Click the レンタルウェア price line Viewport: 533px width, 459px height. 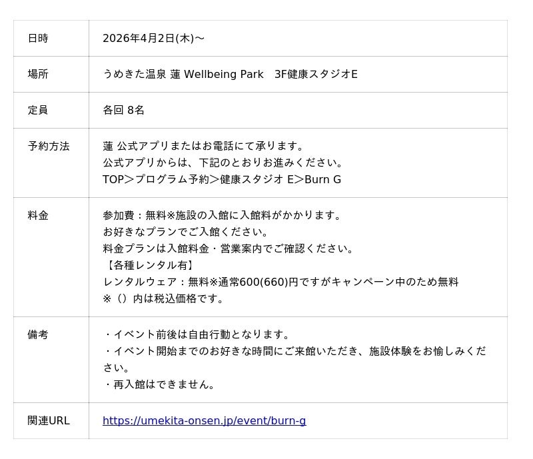point(280,282)
